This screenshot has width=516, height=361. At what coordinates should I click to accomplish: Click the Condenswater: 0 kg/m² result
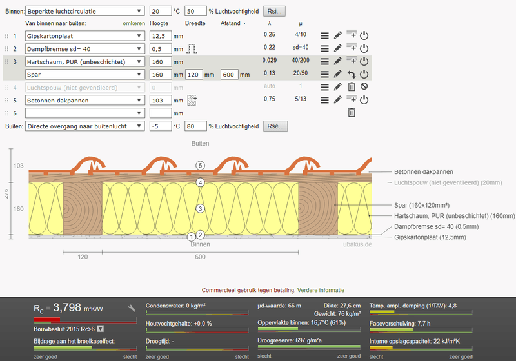[175, 306]
